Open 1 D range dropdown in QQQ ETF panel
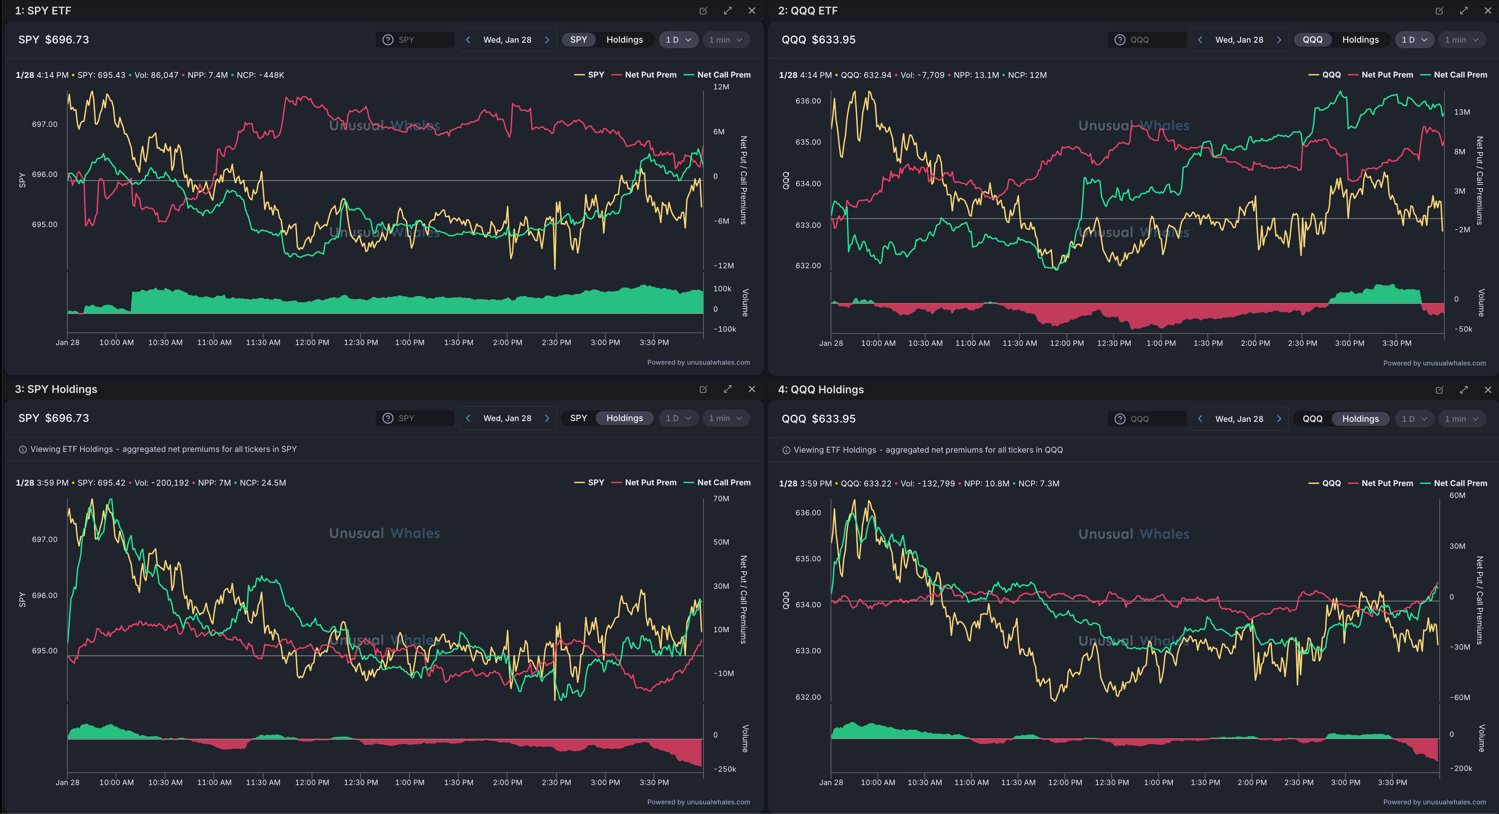This screenshot has width=1499, height=814. coord(1414,40)
